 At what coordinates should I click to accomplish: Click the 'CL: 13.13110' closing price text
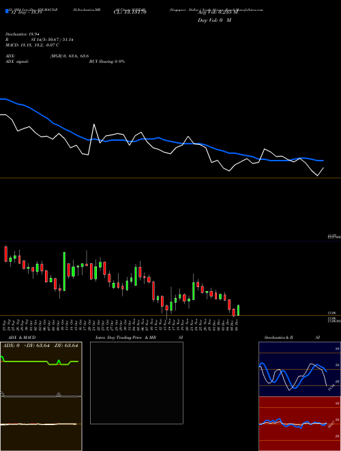point(130,12)
